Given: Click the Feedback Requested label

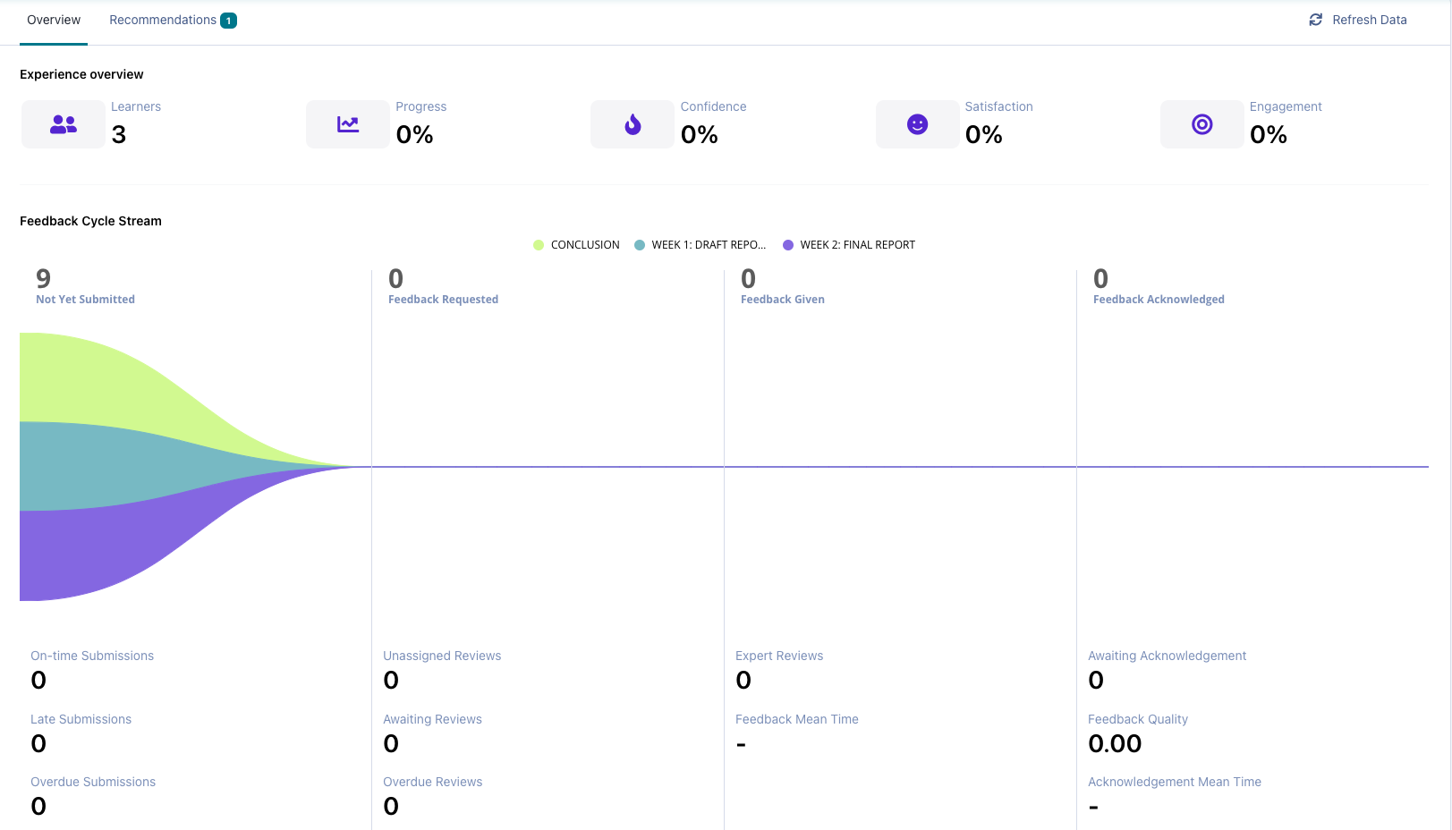Looking at the screenshot, I should pos(443,300).
